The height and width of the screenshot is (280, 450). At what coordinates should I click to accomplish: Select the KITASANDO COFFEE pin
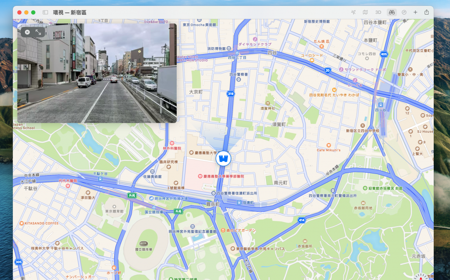click(x=21, y=223)
